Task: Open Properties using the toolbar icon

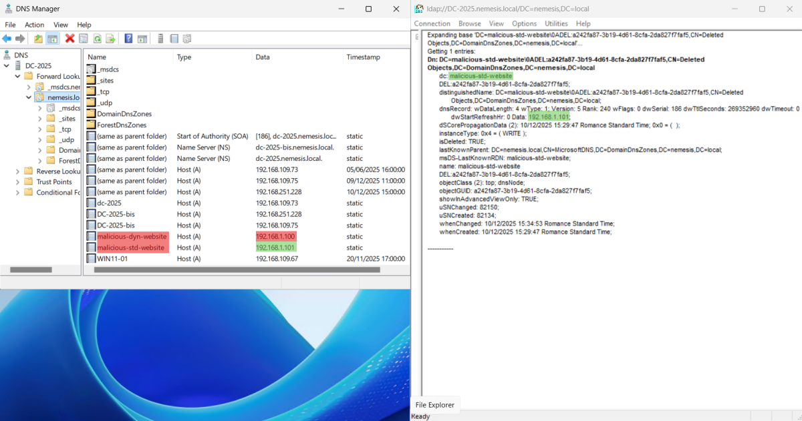Action: tap(83, 38)
